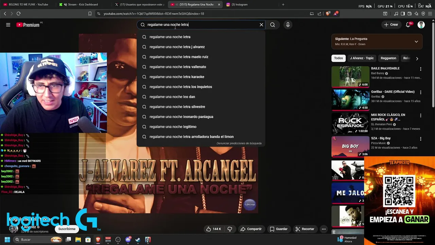Pick suggestion regalame una noche letra j alvarez

[201, 47]
